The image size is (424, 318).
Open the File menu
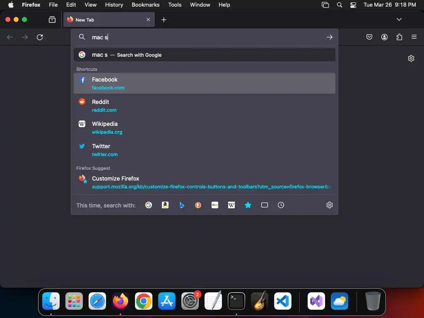coord(53,5)
